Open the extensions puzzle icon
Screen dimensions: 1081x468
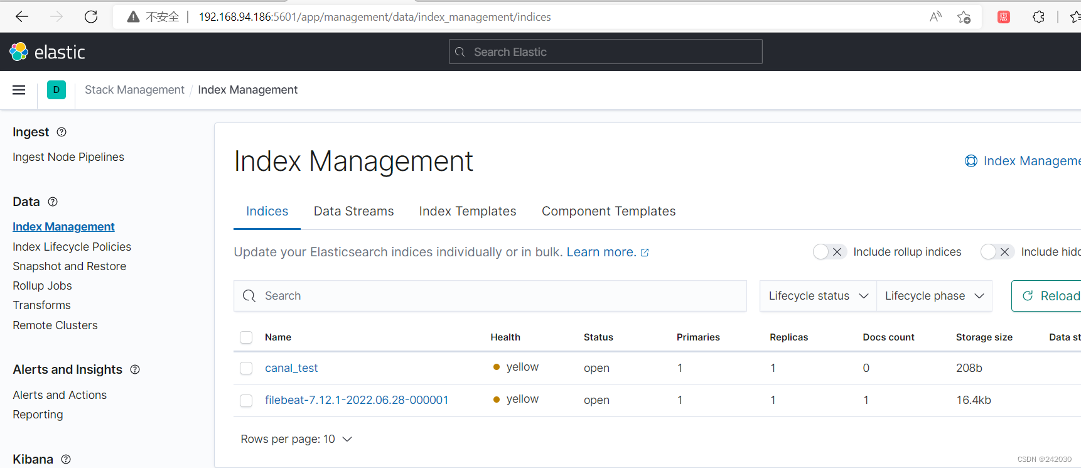click(x=1038, y=17)
